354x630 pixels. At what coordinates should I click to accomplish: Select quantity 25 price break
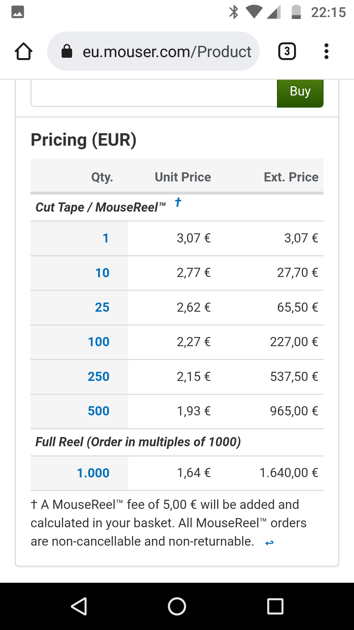[x=102, y=307]
